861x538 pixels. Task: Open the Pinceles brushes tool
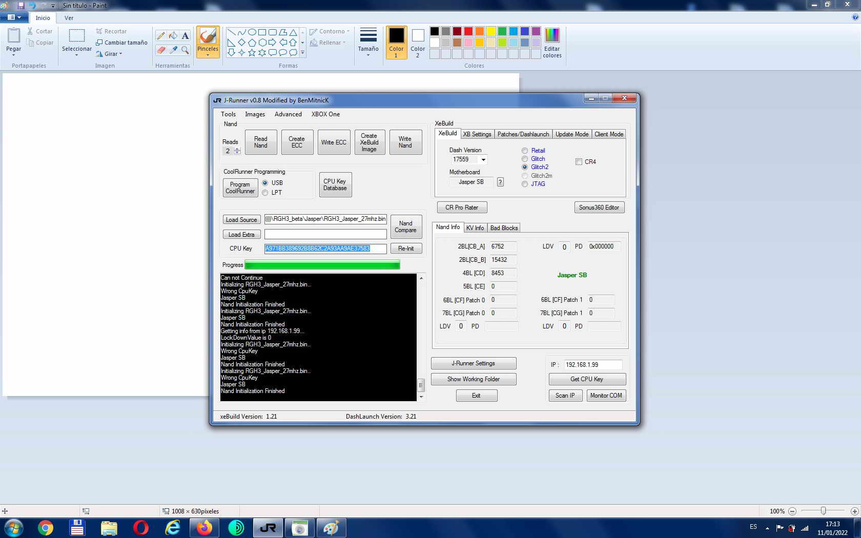tap(208, 41)
